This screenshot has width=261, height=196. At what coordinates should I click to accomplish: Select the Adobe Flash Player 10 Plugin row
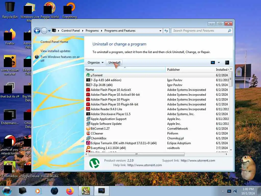point(157,99)
